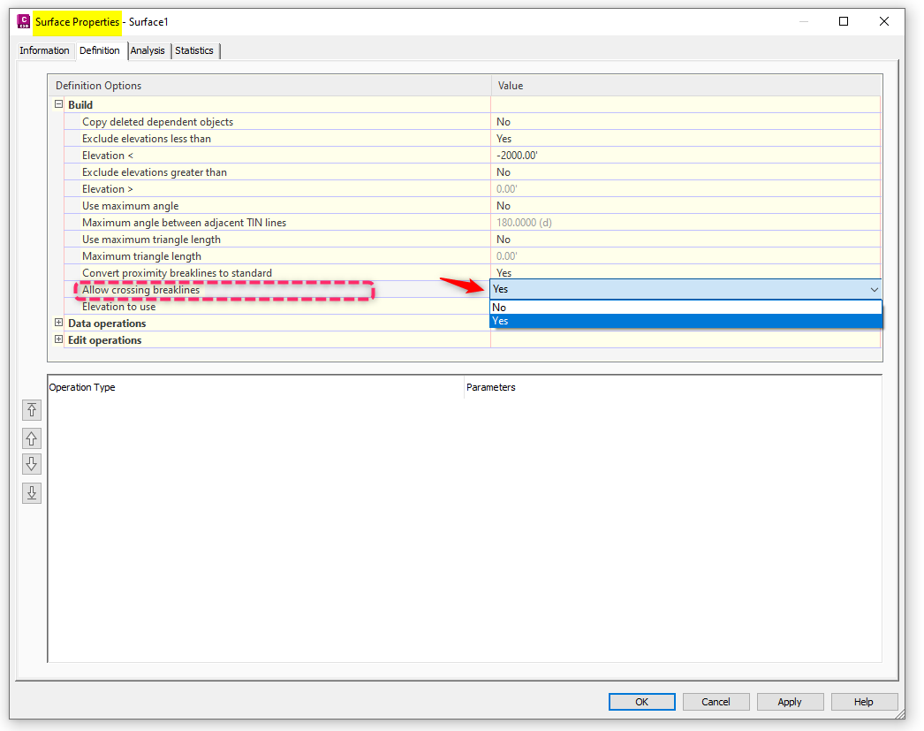This screenshot has height=731, width=924.
Task: Expand the Data operations section
Action: 58,323
